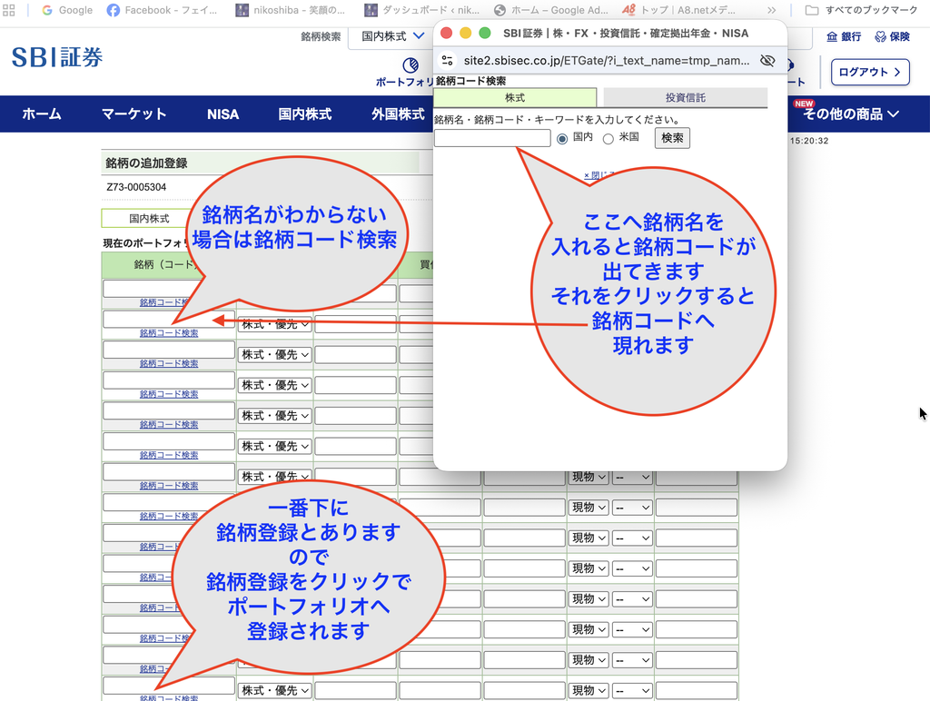Screen dimensions: 930x701
Task: Open the bottommost -- dropdown
Action: coord(633,690)
